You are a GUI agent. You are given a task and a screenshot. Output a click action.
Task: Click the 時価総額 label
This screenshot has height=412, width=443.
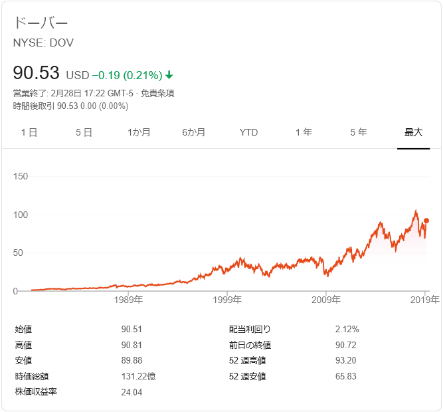click(x=32, y=377)
